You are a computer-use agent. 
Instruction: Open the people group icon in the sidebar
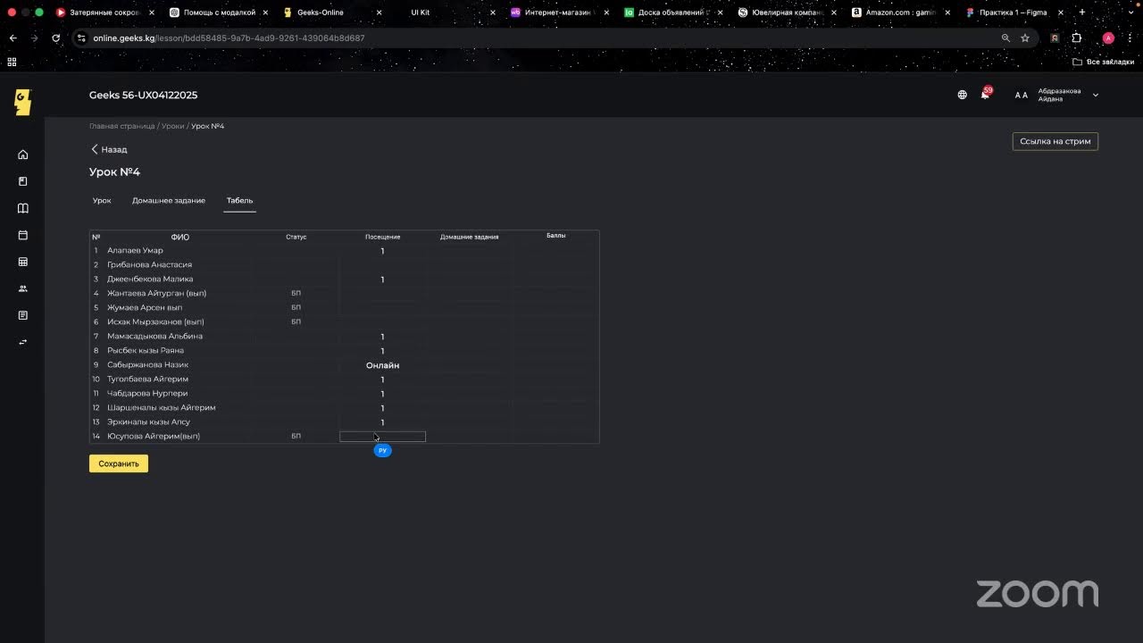pyautogui.click(x=23, y=288)
